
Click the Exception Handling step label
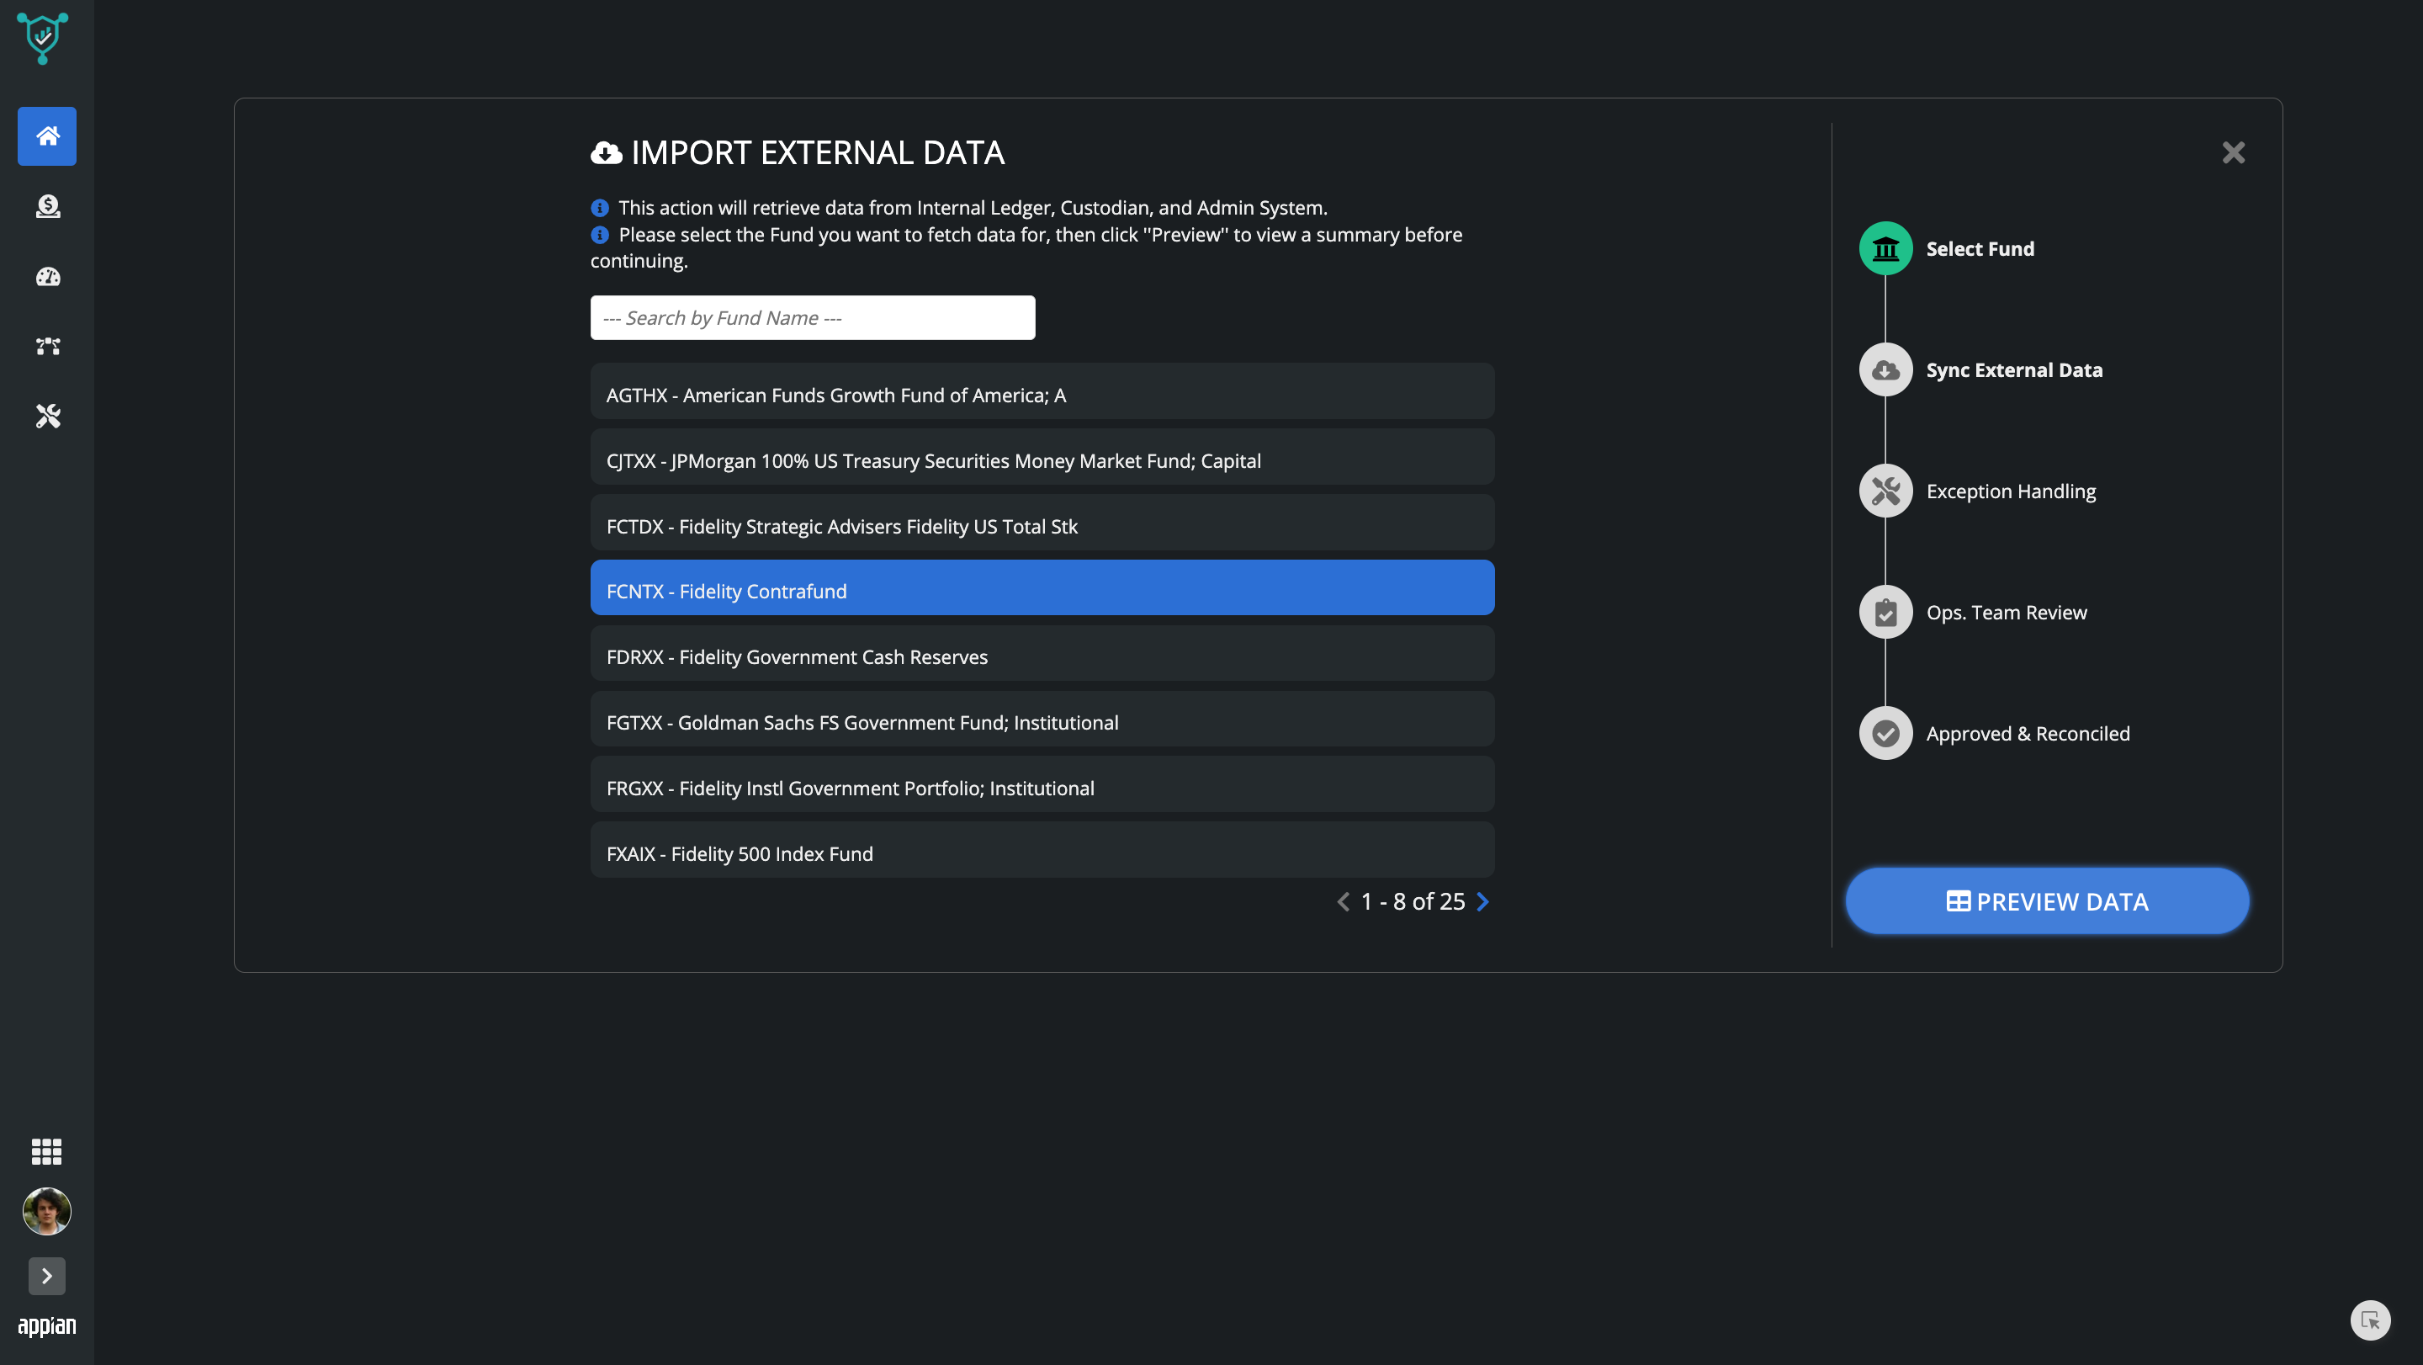coord(2011,491)
